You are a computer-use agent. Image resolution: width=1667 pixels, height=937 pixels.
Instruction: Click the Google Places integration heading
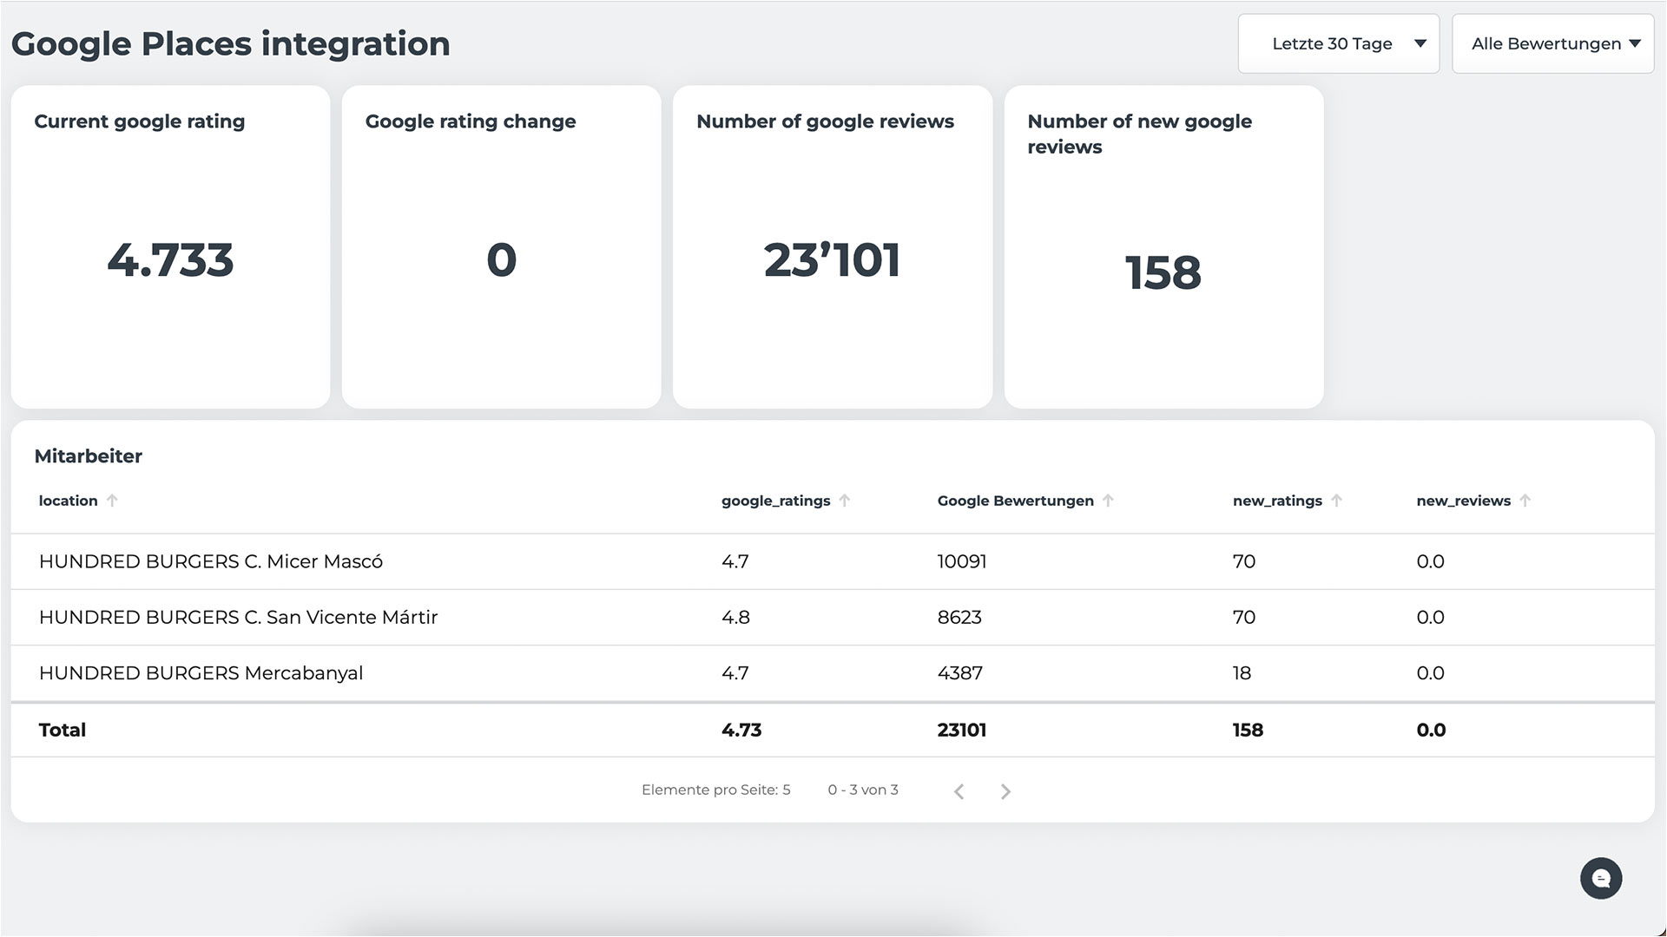pos(231,43)
